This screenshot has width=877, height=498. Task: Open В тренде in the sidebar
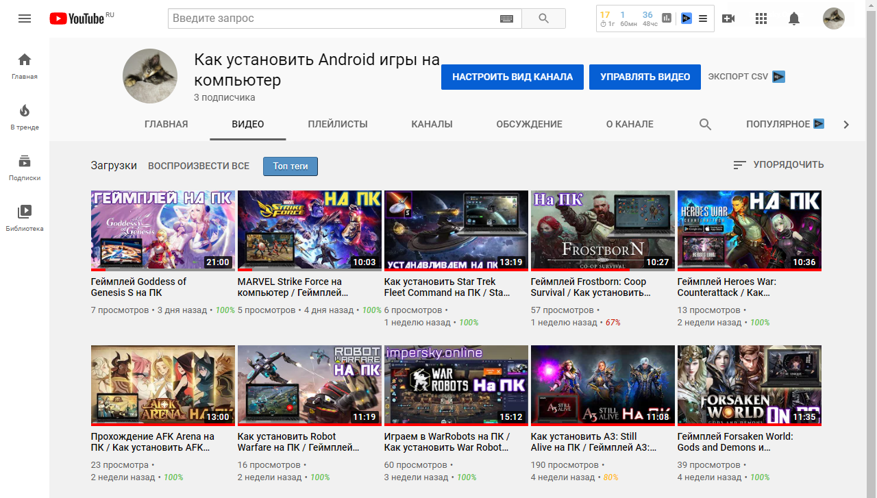(x=25, y=116)
